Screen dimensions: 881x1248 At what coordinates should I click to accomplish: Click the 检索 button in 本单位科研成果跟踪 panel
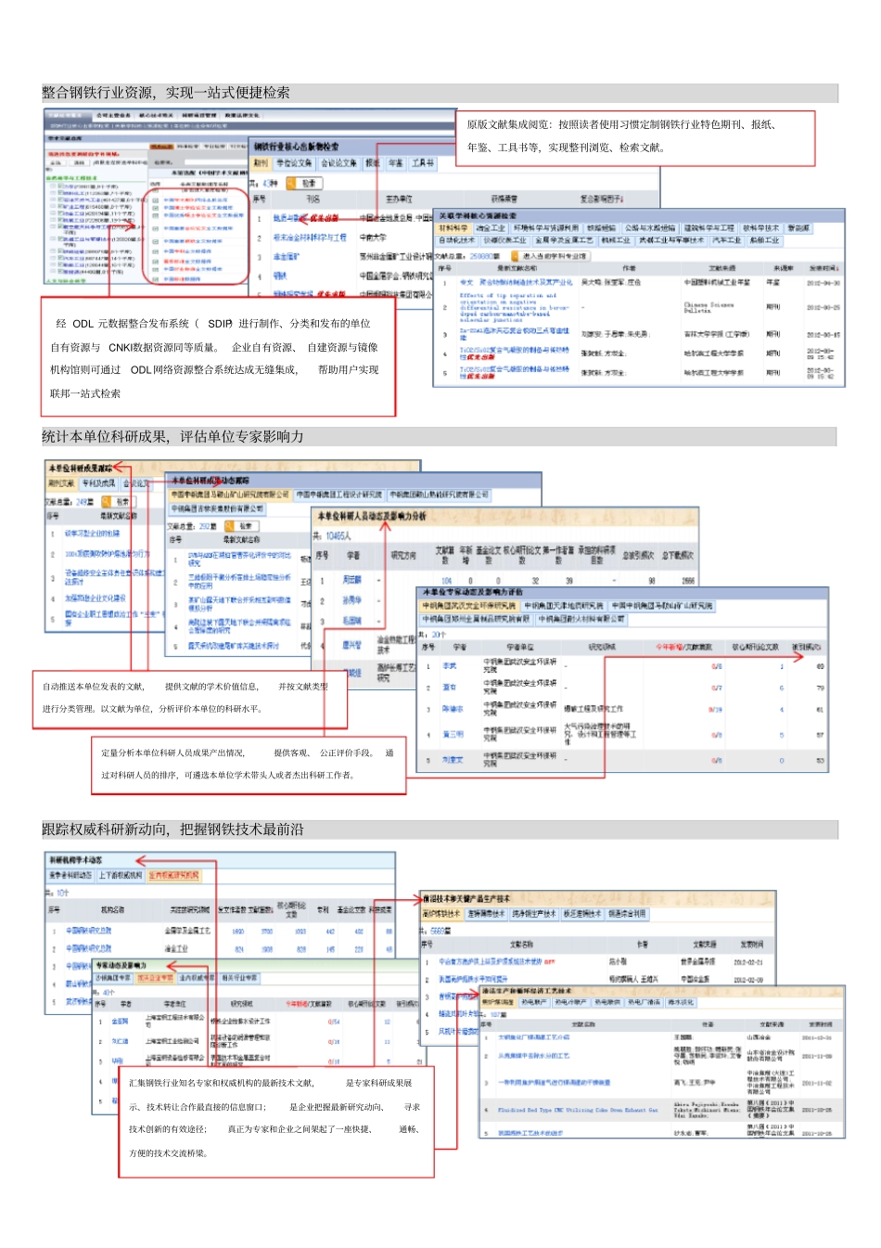point(121,502)
